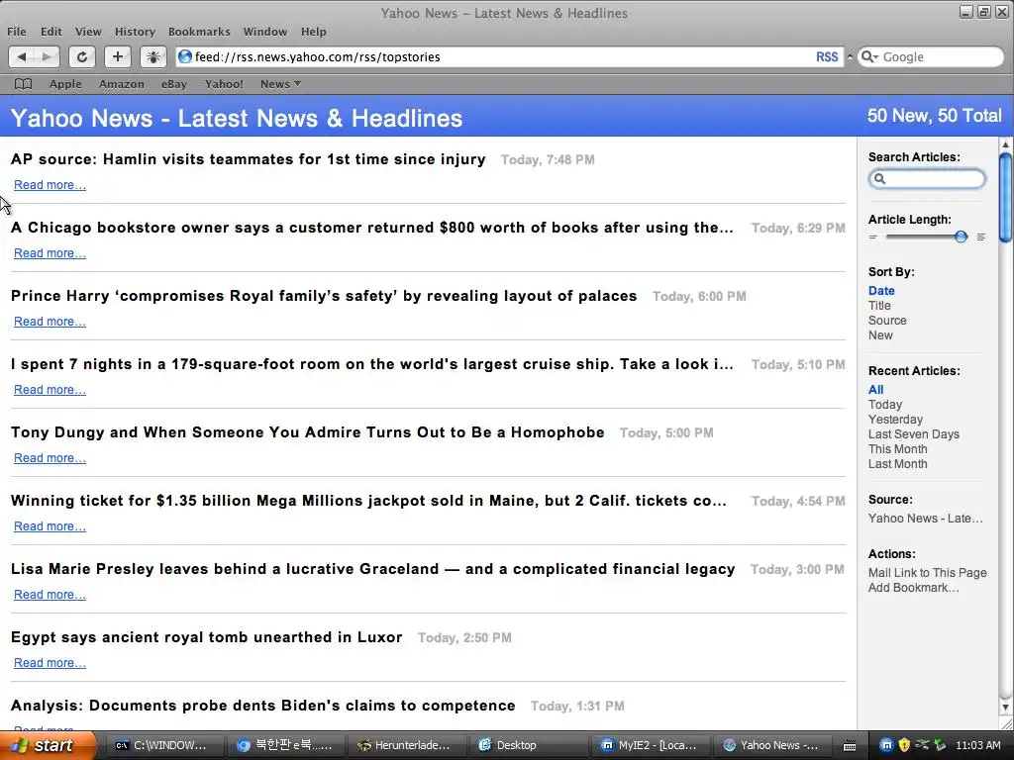Filter recent articles to Today
The width and height of the screenshot is (1014, 760).
(x=884, y=405)
